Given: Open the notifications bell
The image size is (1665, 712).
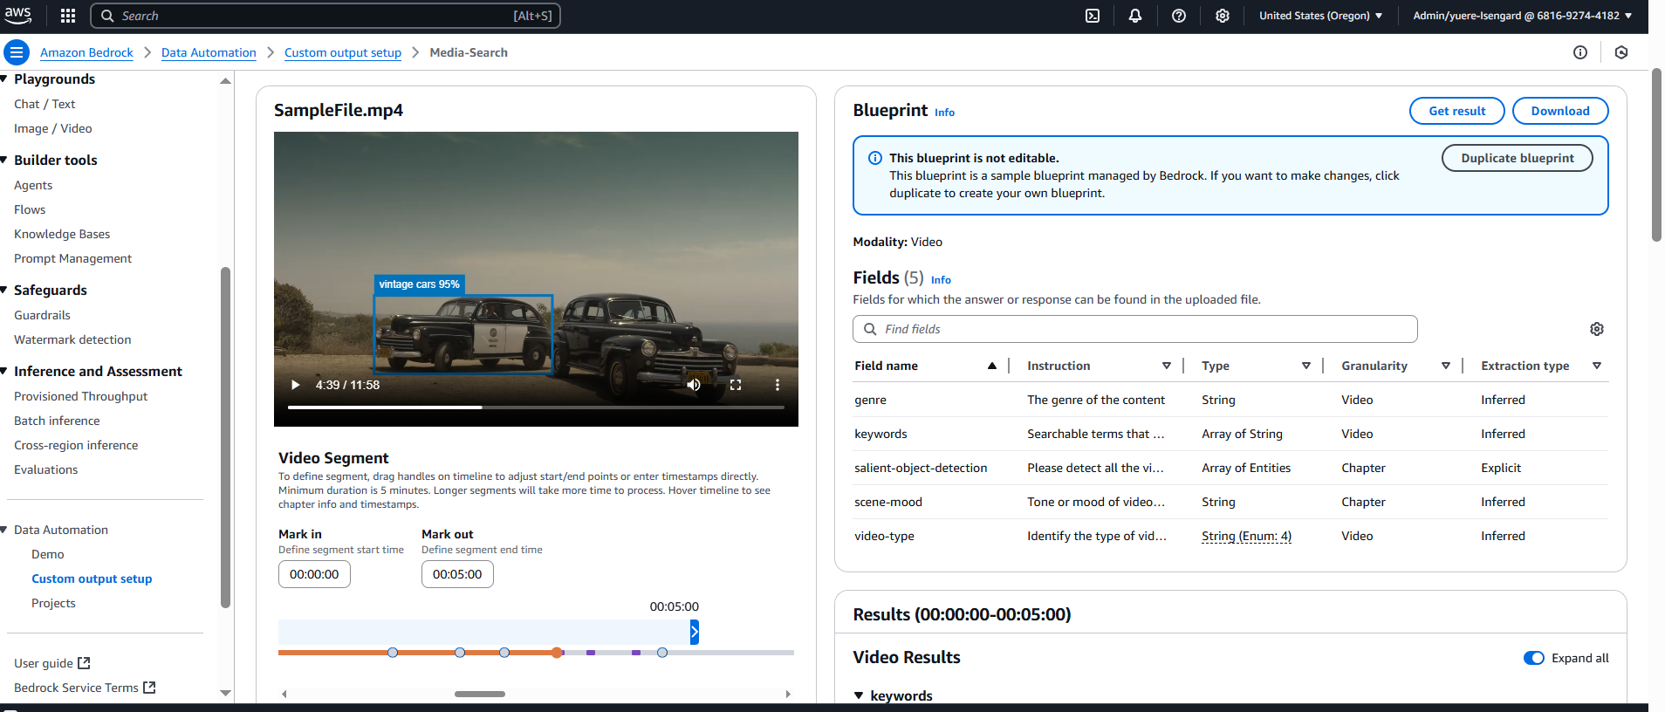Looking at the screenshot, I should pyautogui.click(x=1134, y=16).
